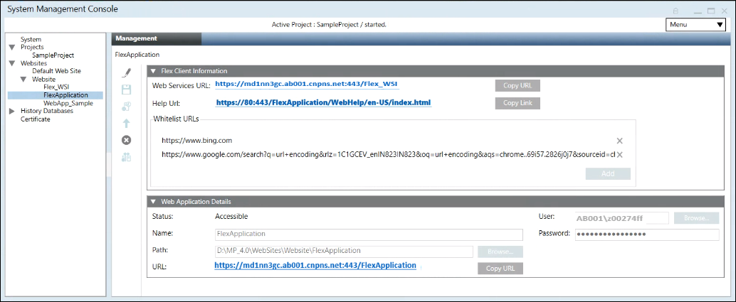Screen dimensions: 736x302
Task: Expand the History Databases tree node
Action: coord(11,112)
